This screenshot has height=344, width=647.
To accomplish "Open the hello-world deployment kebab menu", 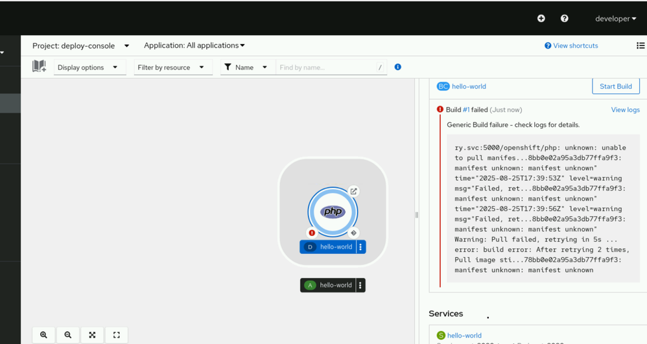I will tap(361, 247).
